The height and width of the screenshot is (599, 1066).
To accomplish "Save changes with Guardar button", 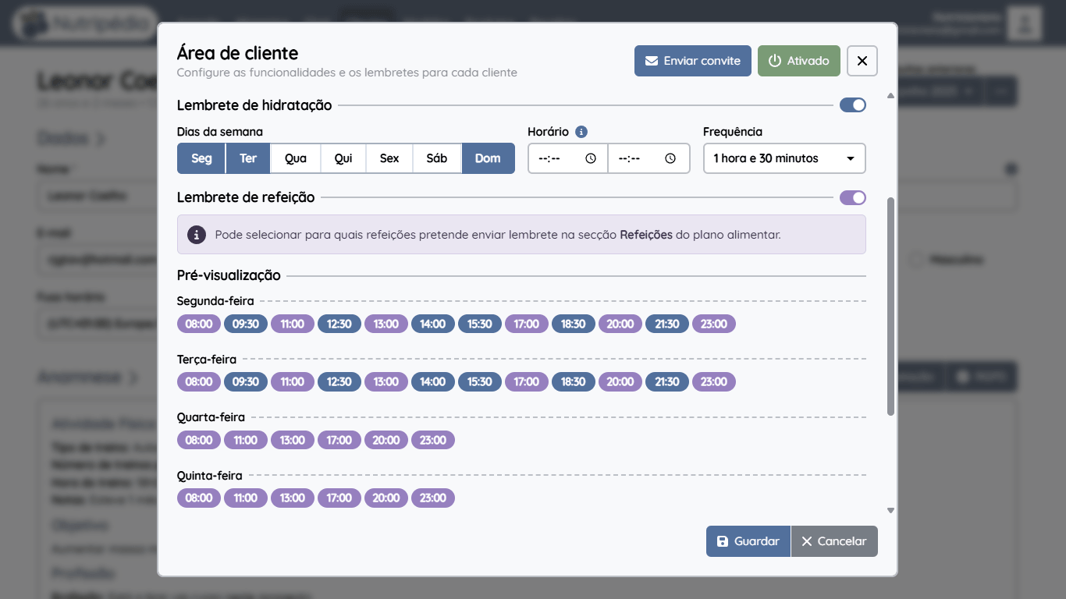I will pos(748,541).
